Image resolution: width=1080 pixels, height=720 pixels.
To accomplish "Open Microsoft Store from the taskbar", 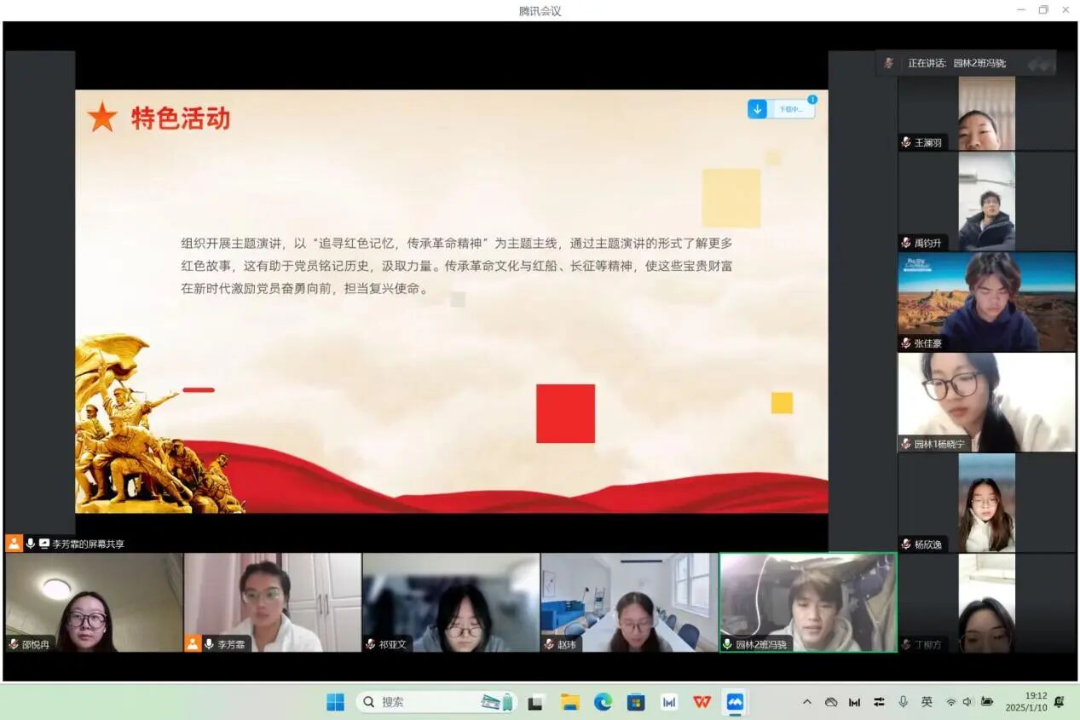I will 636,702.
